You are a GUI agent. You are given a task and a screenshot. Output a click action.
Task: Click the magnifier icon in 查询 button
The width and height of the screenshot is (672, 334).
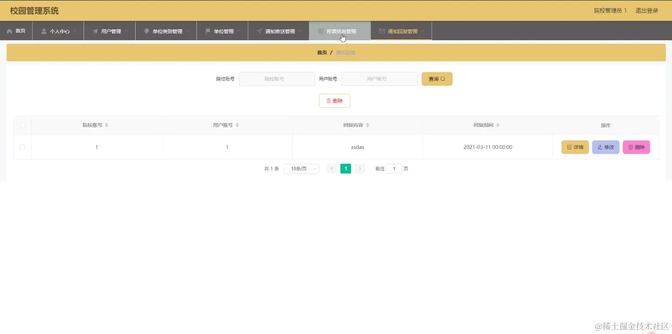443,79
